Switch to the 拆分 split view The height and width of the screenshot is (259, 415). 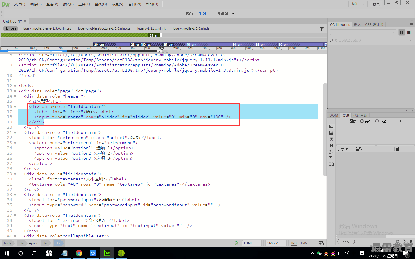tap(203, 14)
